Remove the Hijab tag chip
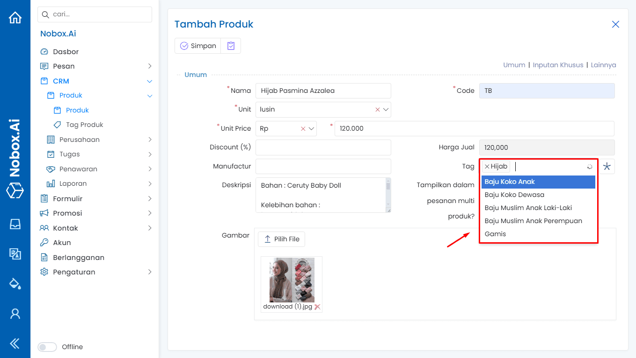The image size is (636, 358). [x=487, y=166]
